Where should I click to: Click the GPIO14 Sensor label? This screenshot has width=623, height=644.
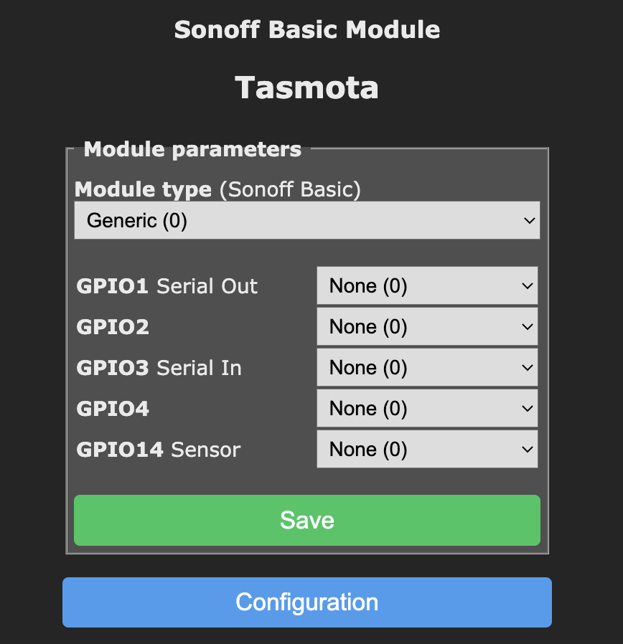point(158,450)
